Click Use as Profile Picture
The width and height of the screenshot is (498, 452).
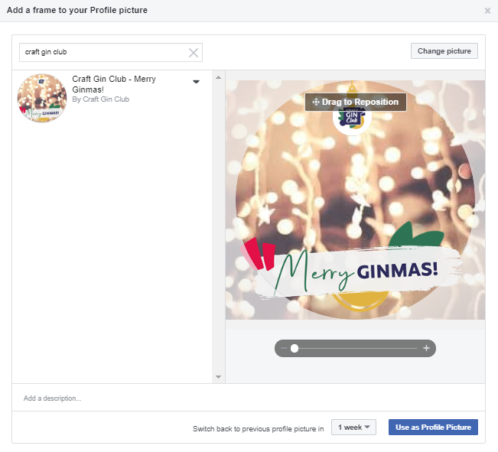pyautogui.click(x=433, y=428)
